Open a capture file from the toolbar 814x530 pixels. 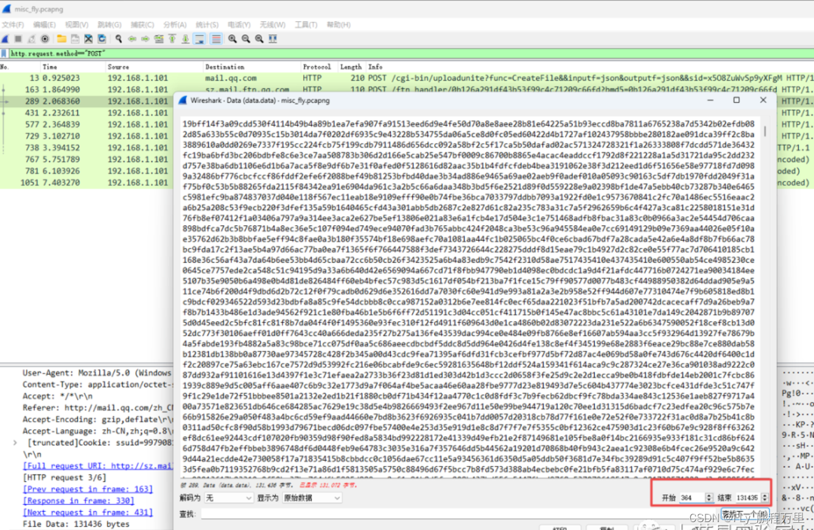click(61, 38)
